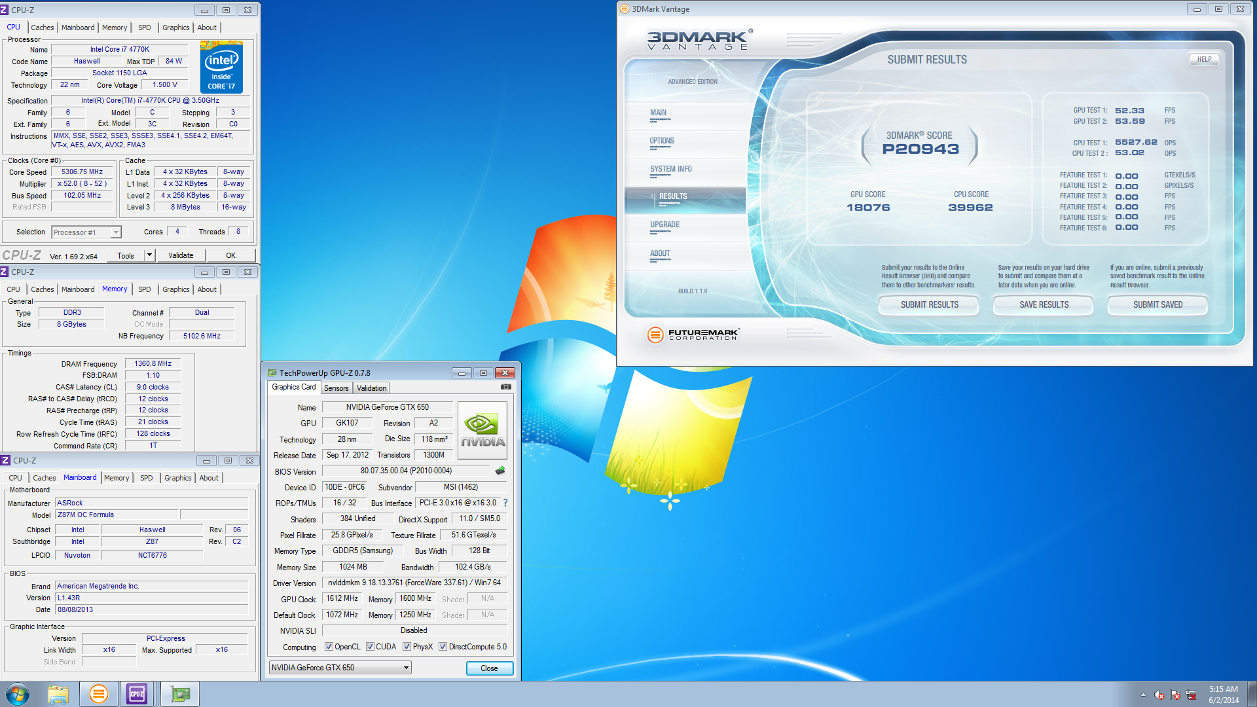Click the BIOS save chip icon in GPU-Z
Image resolution: width=1257 pixels, height=707 pixels.
500,471
